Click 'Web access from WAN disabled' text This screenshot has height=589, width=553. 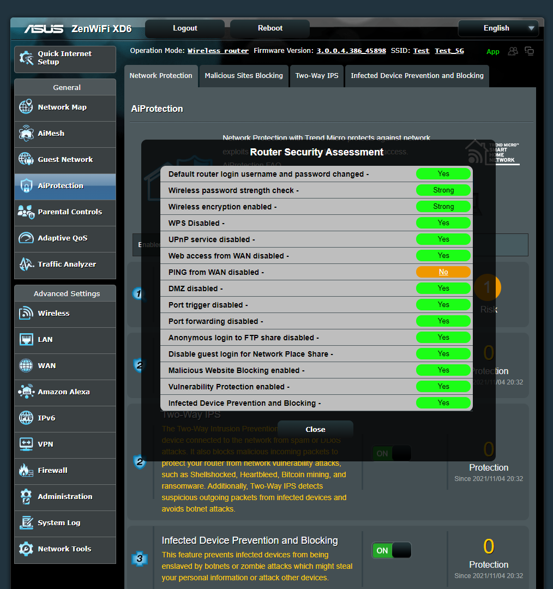[229, 256]
